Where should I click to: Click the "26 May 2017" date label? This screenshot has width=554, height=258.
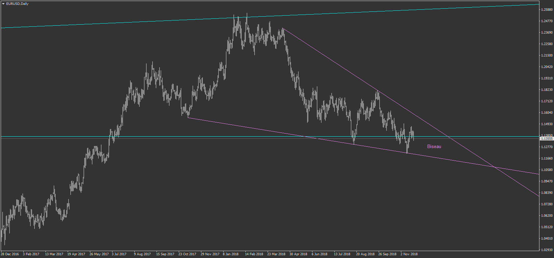coord(99,254)
